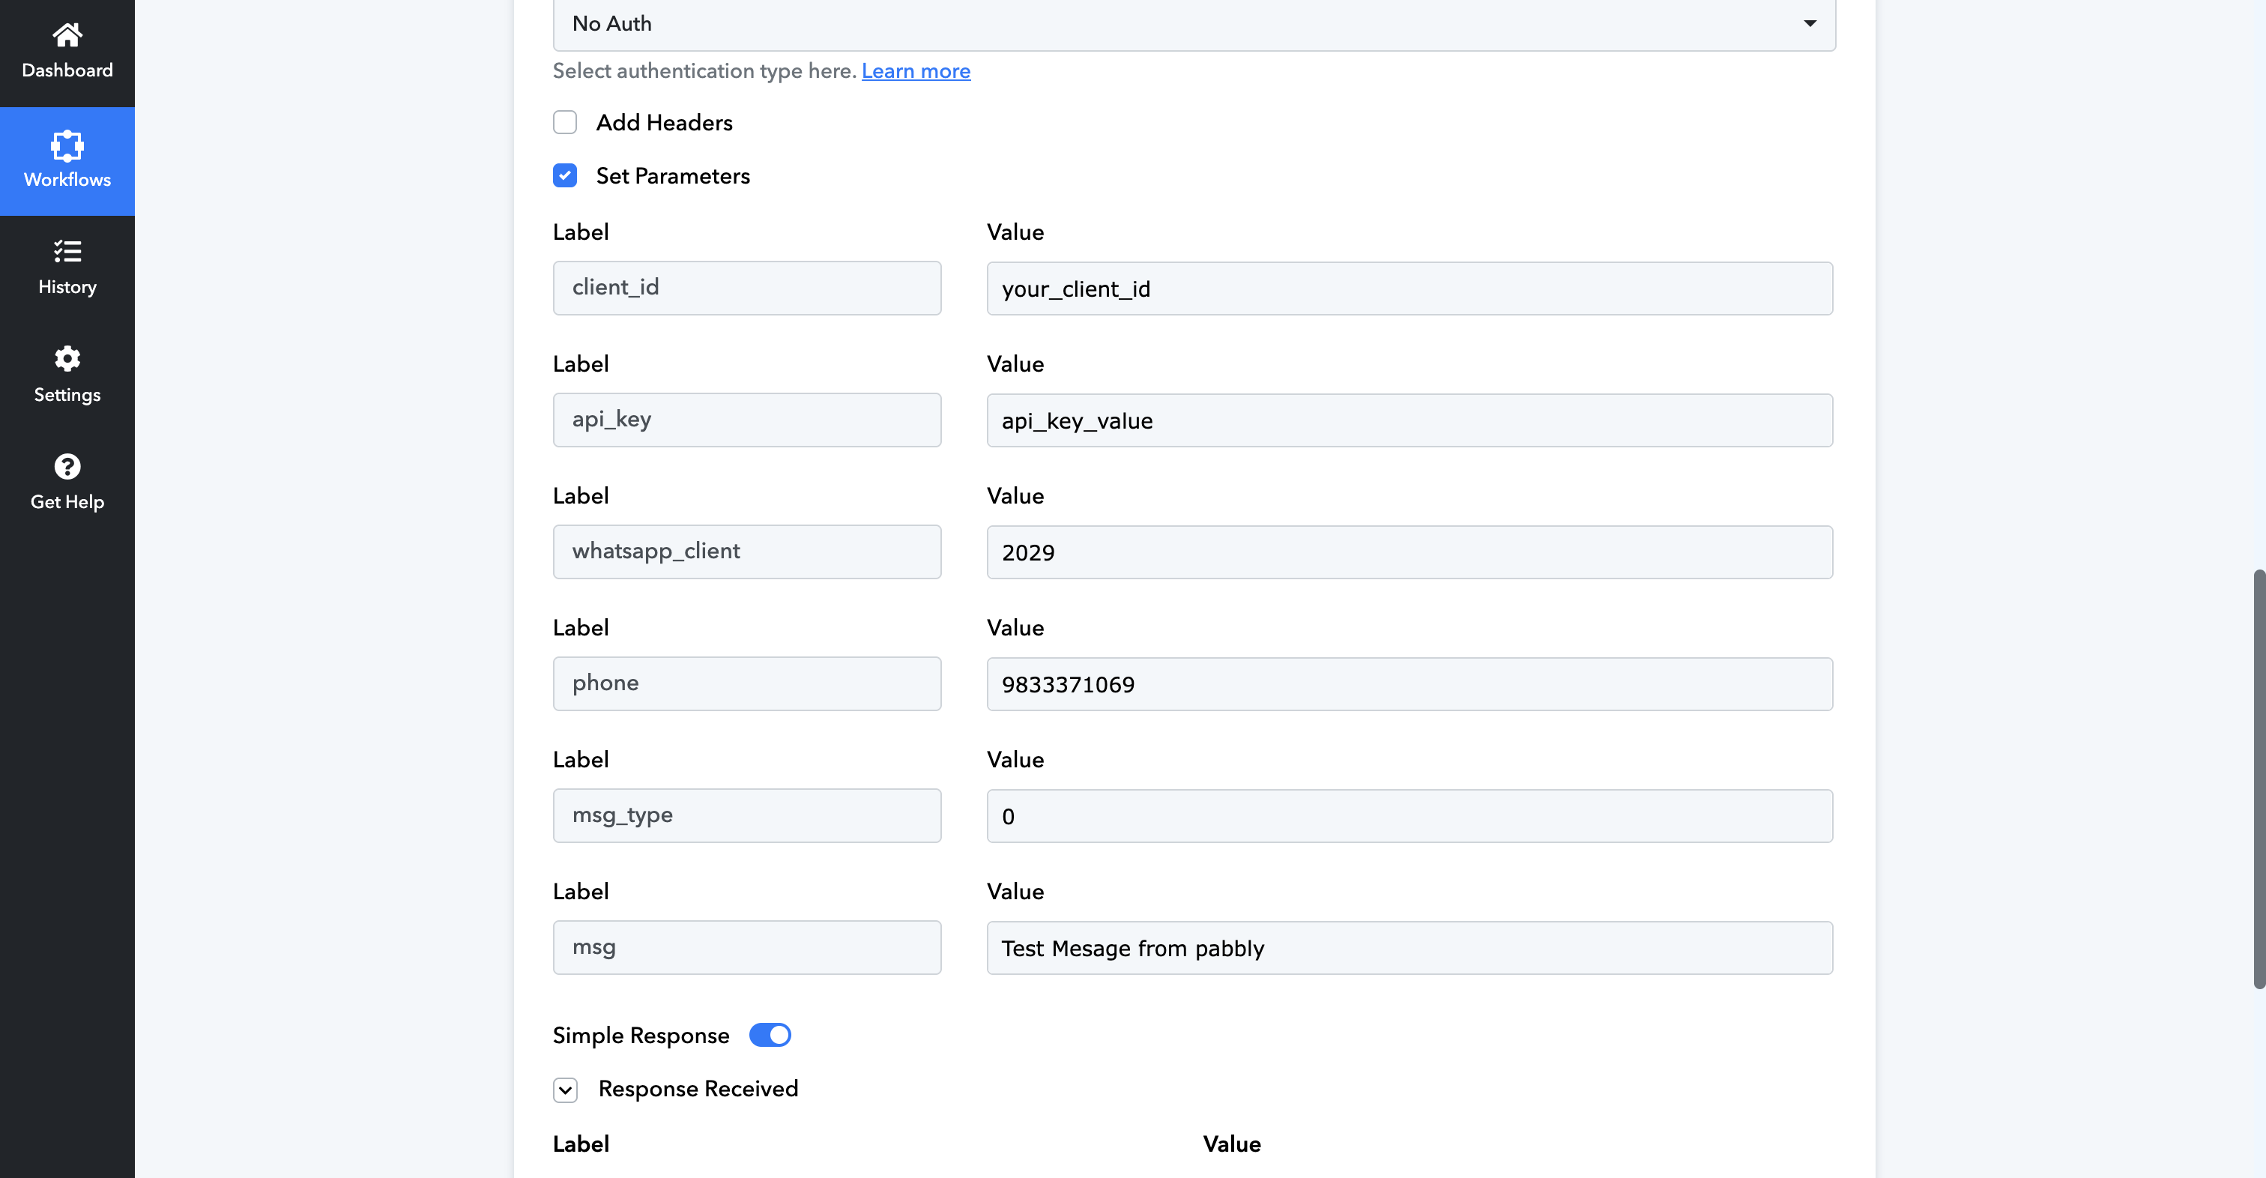The height and width of the screenshot is (1178, 2266).
Task: Follow the Learn more link
Action: click(916, 71)
